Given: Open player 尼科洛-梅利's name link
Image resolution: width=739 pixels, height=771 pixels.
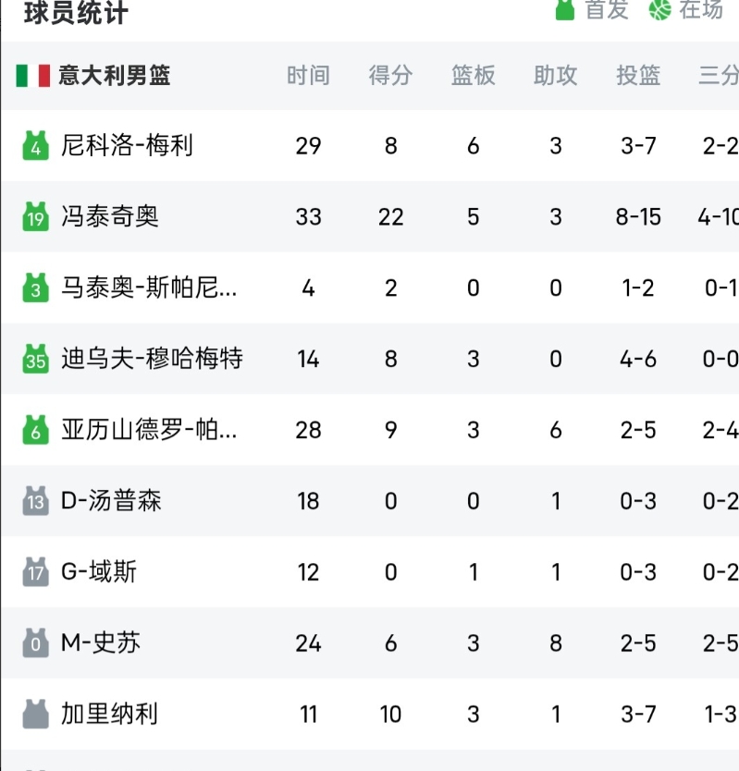Looking at the screenshot, I should [127, 146].
